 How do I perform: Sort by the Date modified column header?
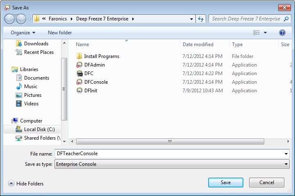[x=198, y=45]
